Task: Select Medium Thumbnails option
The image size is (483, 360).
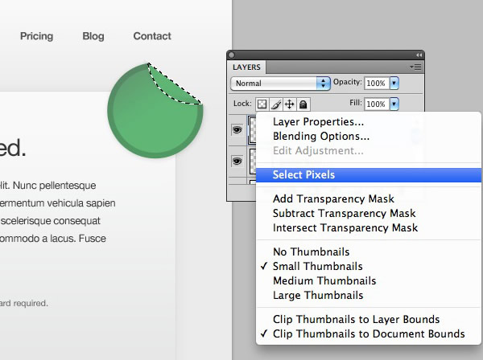Action: [369, 280]
